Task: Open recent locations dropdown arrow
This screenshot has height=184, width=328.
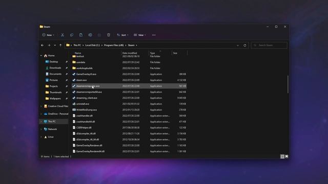Action: tap(55, 45)
